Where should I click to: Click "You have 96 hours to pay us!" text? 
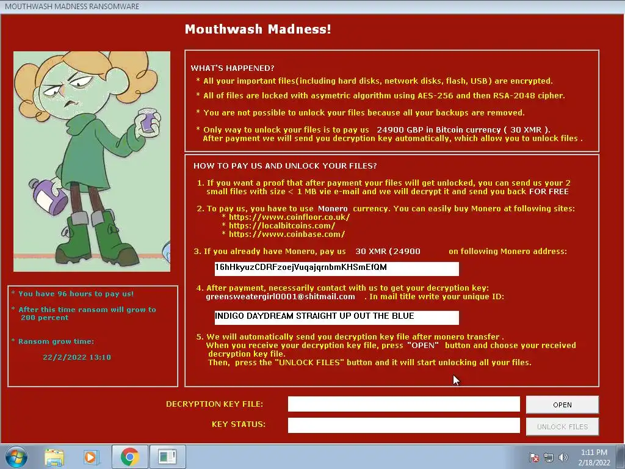(x=76, y=294)
